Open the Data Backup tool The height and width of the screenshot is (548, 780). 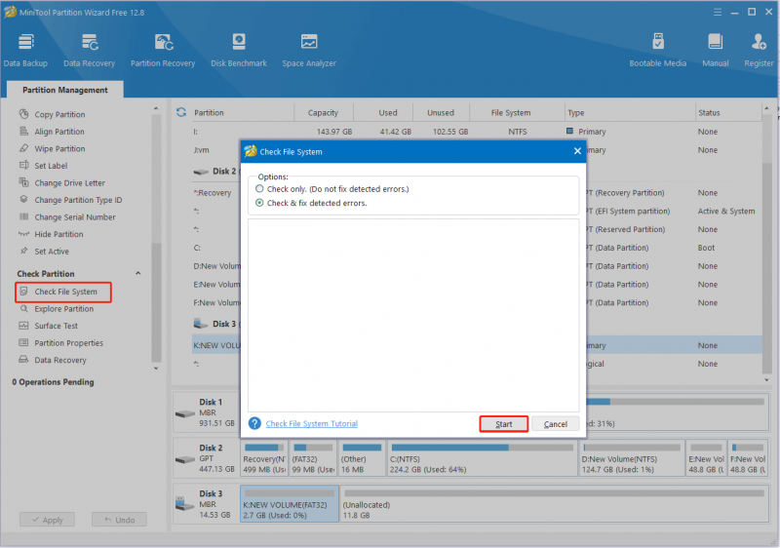pos(25,50)
